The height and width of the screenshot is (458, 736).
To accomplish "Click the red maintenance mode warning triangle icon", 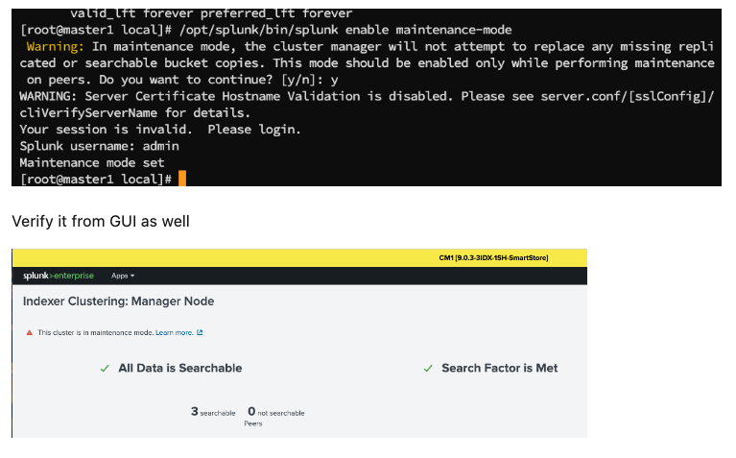I will point(29,332).
